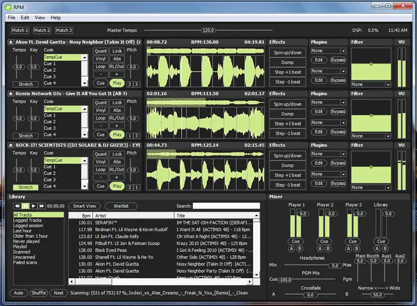The width and height of the screenshot is (417, 306).
Task: Click the eject icon beside Remix Network DJs
Action: point(11,93)
